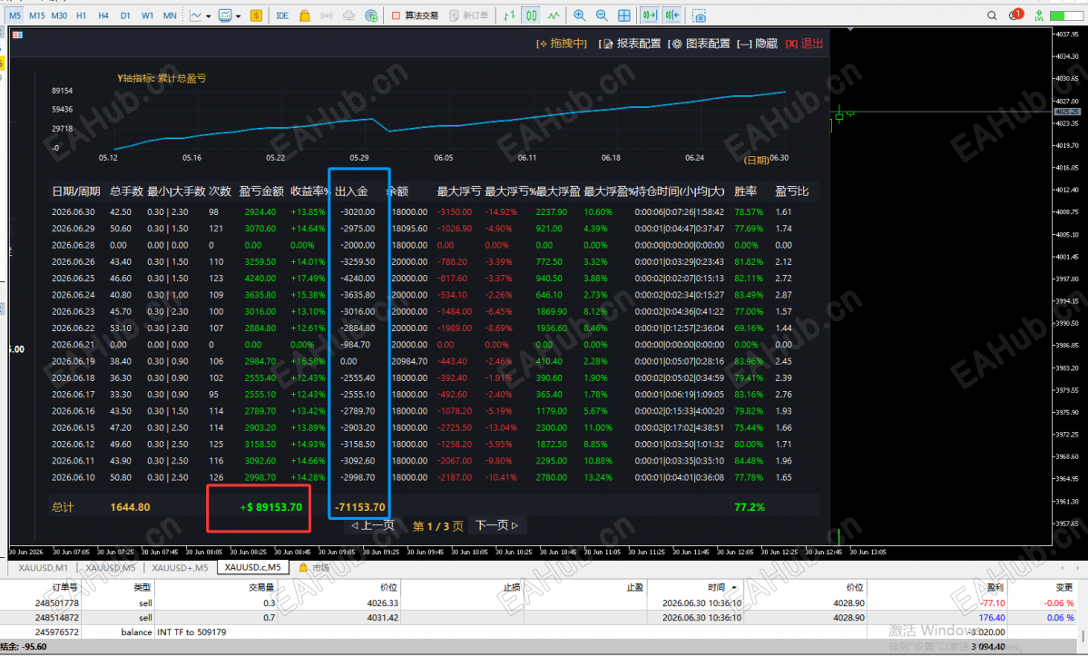
Task: Switch chart to bar chart style
Action: (509, 15)
